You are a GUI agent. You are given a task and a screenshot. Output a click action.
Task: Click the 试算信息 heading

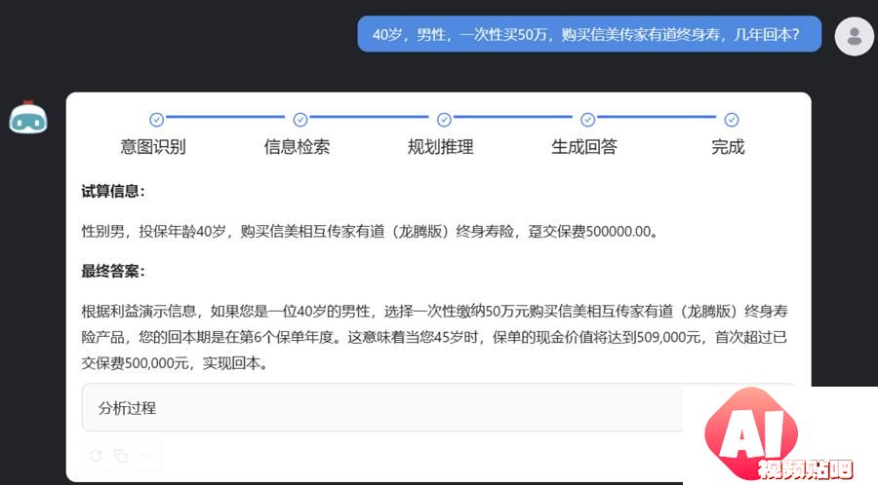pos(113,191)
